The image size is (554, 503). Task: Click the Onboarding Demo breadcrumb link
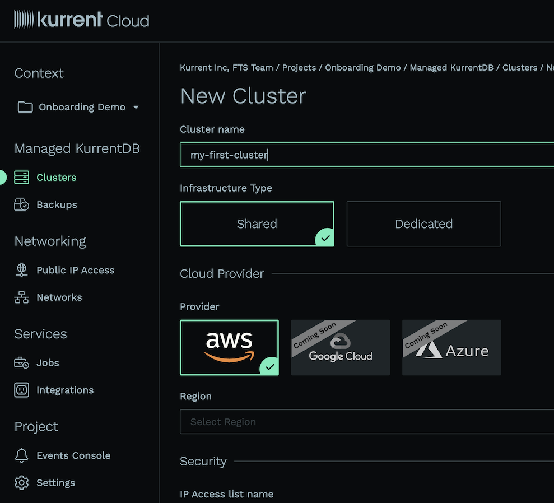(363, 67)
